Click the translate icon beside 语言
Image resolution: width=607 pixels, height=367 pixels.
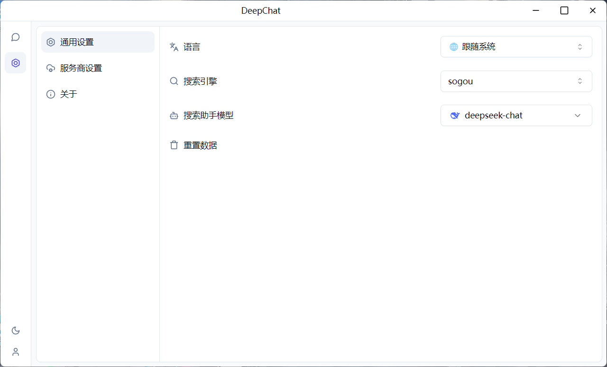[174, 46]
